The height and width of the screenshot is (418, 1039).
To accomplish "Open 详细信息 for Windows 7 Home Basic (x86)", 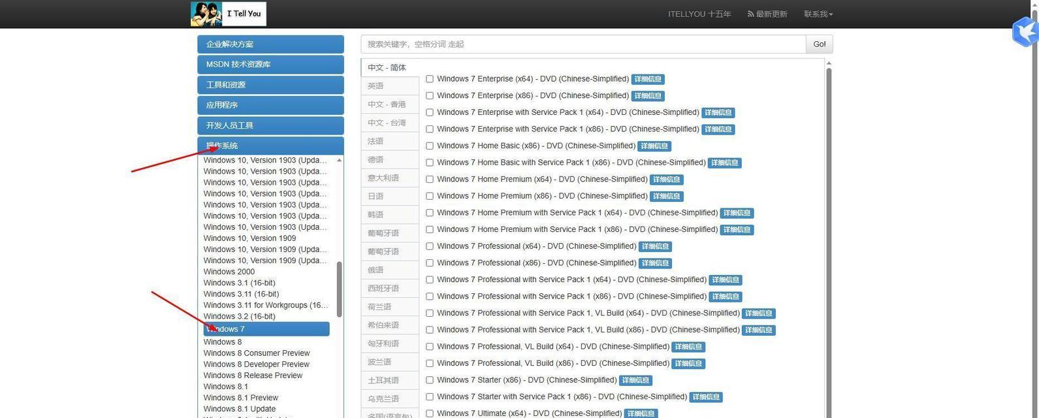I will 654,146.
